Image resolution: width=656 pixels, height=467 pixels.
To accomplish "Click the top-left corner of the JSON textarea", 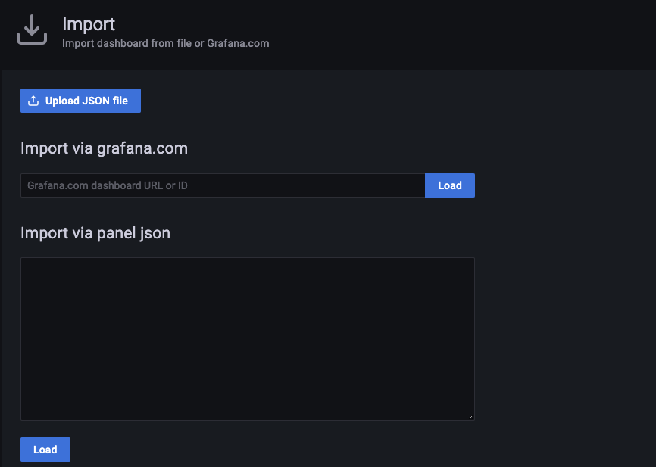I will coord(27,264).
